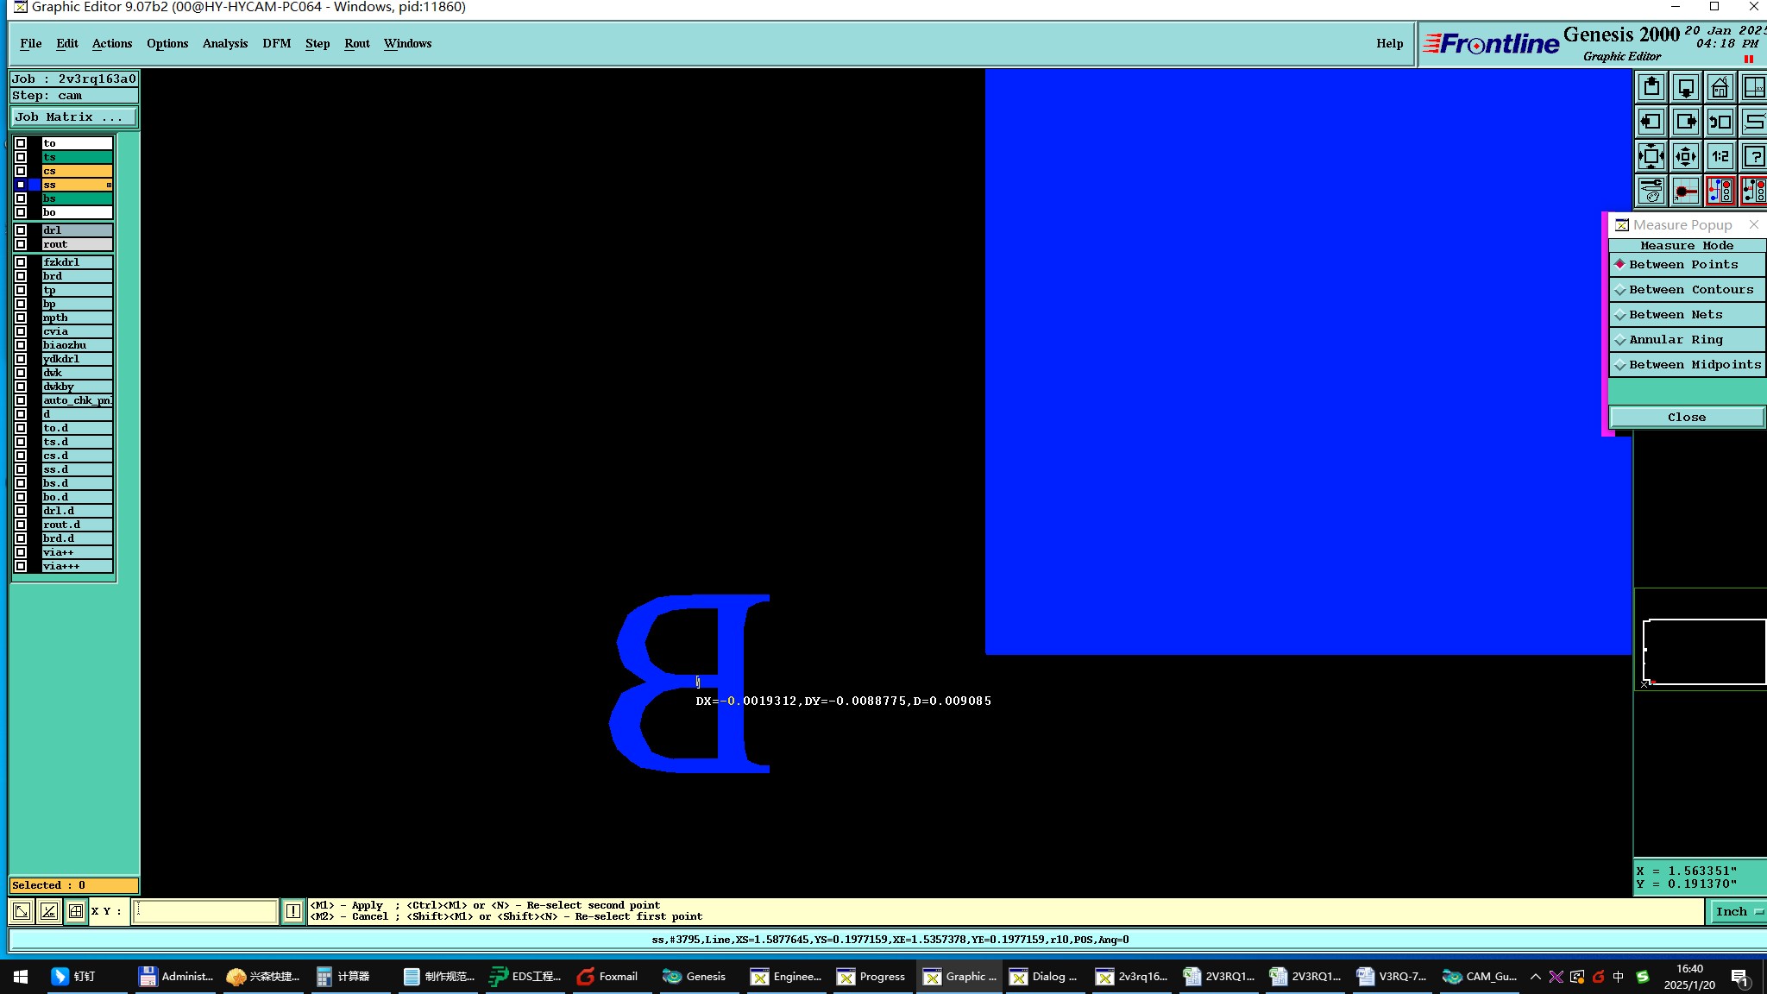The width and height of the screenshot is (1767, 994).
Task: Toggle the checkbox for the drl layer
Action: tap(21, 230)
